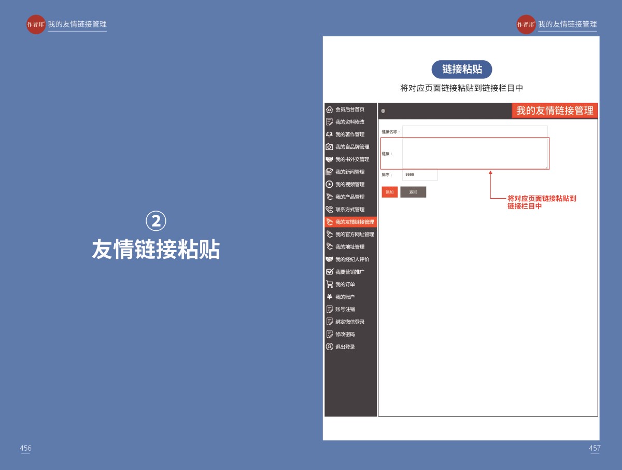Click the handshake icon for 我的书外交管理
The height and width of the screenshot is (470, 622).
(x=329, y=159)
